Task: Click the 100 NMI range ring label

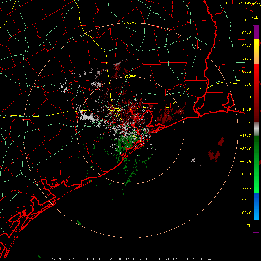Action: pos(130,23)
